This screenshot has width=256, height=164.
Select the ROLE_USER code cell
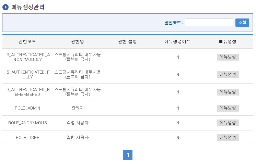click(x=27, y=138)
